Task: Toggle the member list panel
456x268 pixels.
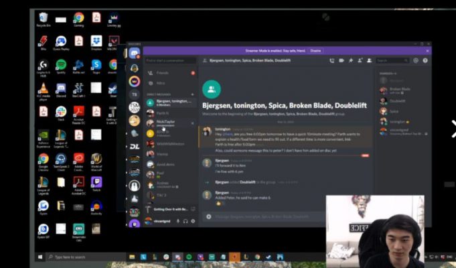Action: pyautogui.click(x=370, y=60)
